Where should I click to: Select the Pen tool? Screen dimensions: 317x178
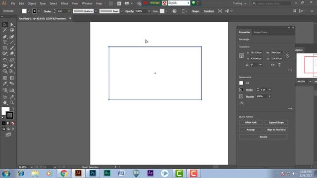tap(5, 37)
